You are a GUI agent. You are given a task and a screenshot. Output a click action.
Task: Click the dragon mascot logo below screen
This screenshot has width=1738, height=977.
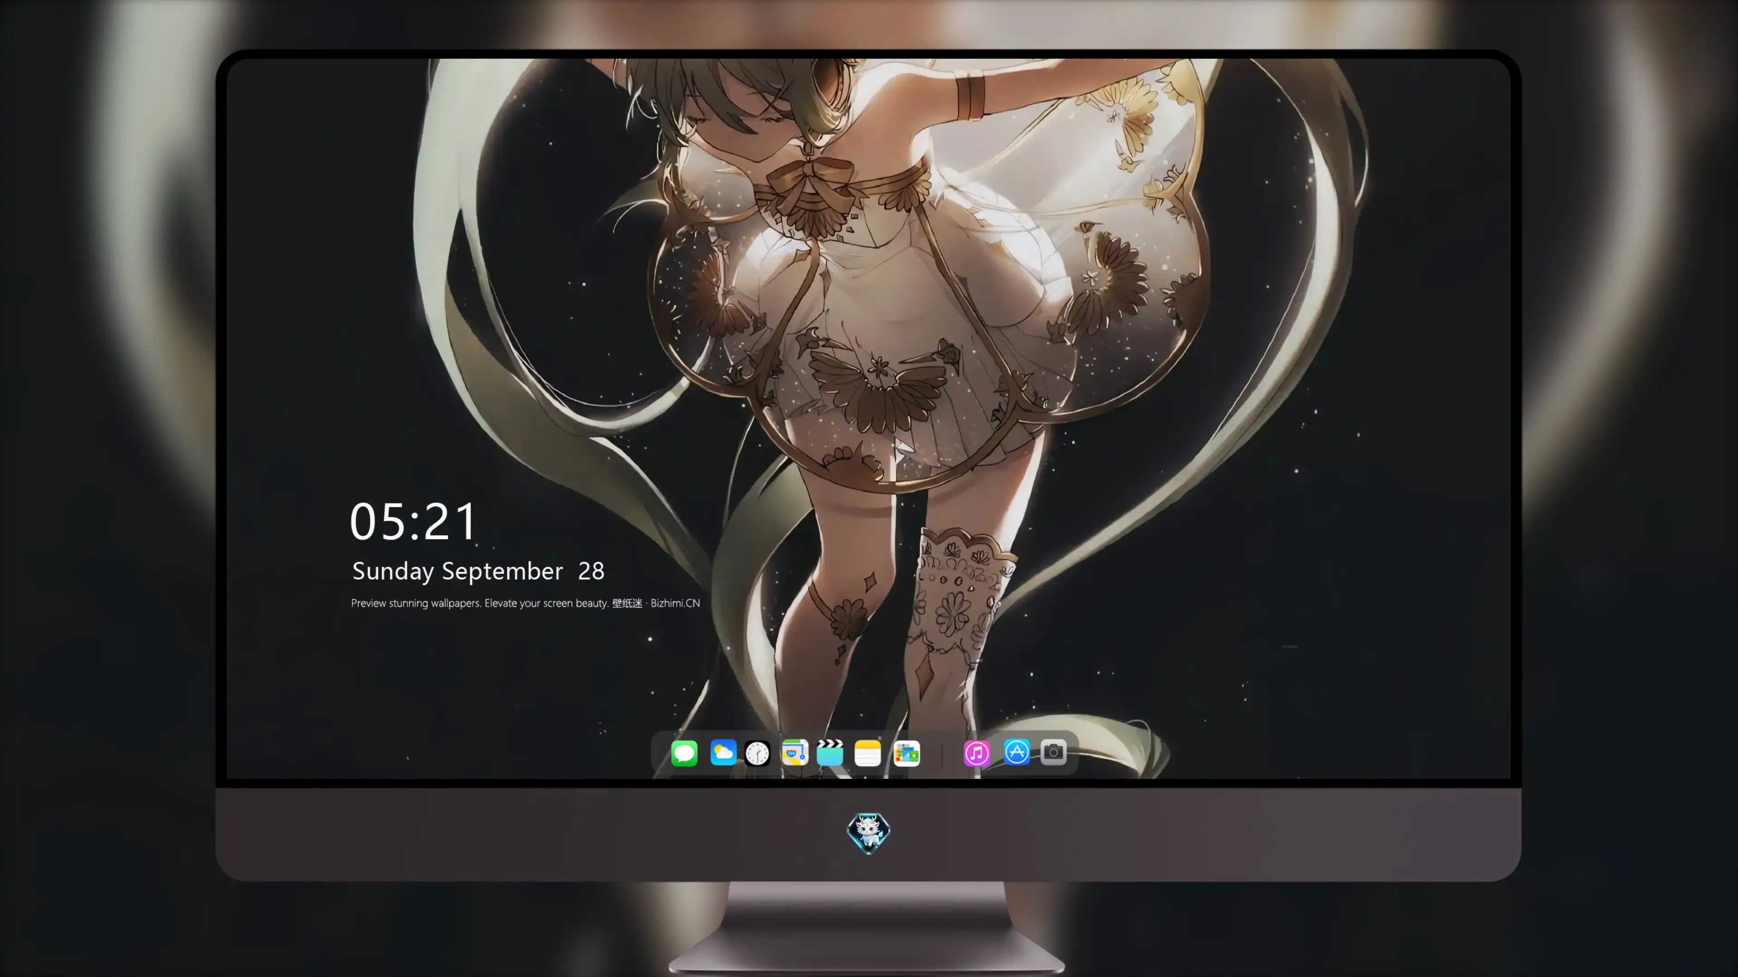[x=869, y=833]
